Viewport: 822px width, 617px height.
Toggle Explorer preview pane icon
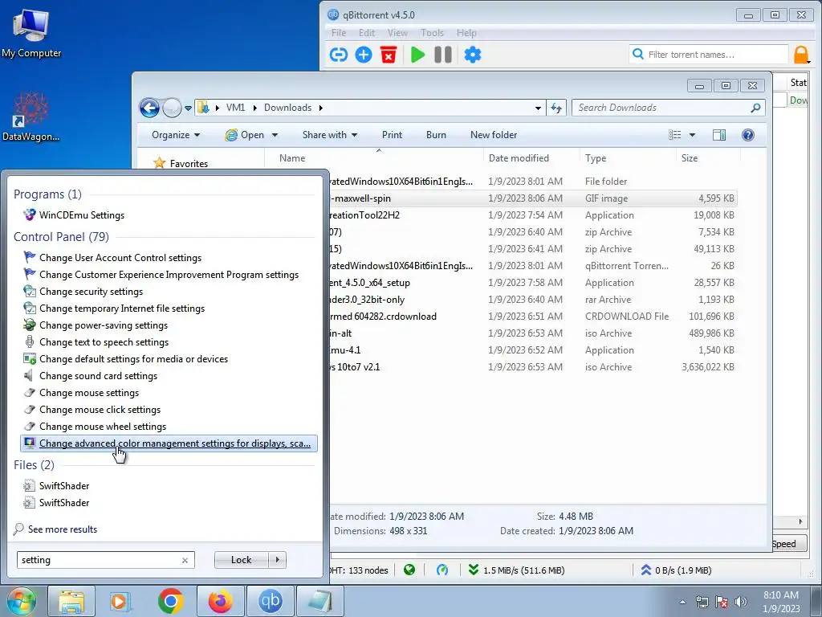[x=719, y=135]
